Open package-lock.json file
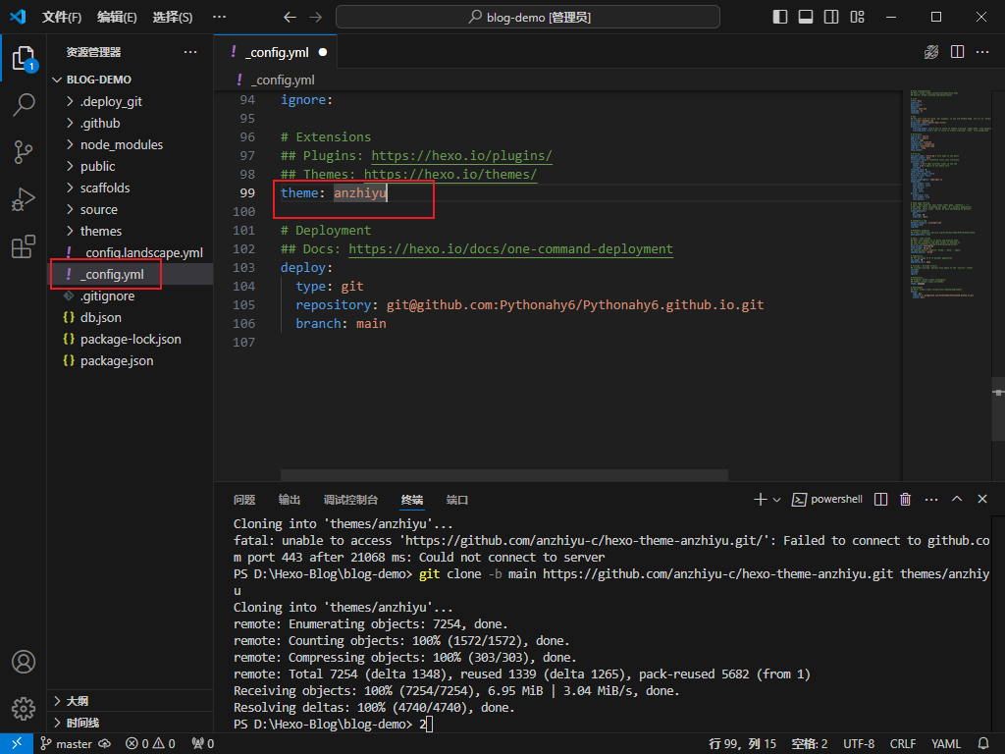 point(131,339)
